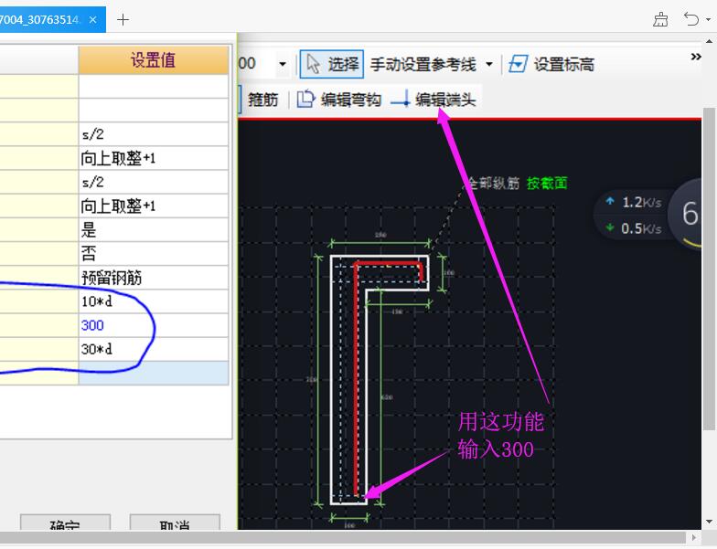Viewport: 717px width, 549px height.
Task: Click the 编辑弯钩 tool
Action: [338, 99]
